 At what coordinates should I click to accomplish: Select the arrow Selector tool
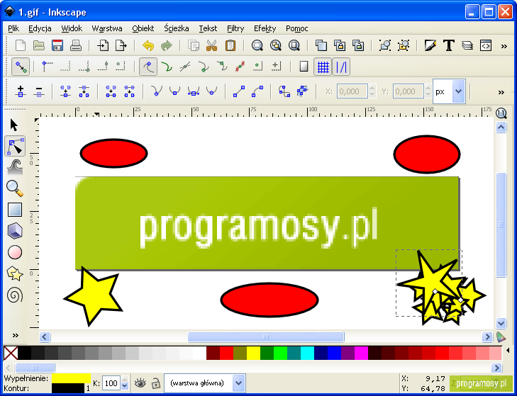(x=14, y=125)
